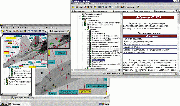Click the horizontal split layout icon in front window toolbar
180x106 pixels.
[x=102, y=7]
